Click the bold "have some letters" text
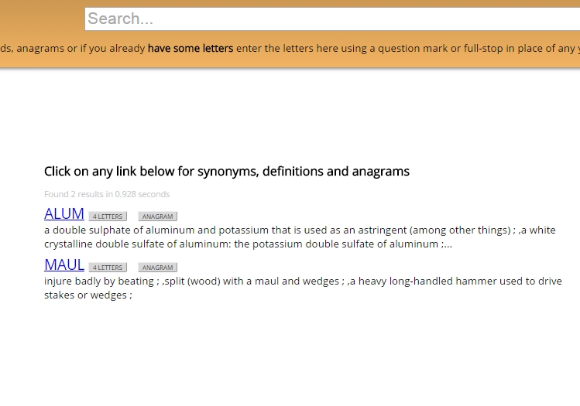The image size is (580, 406). [190, 49]
